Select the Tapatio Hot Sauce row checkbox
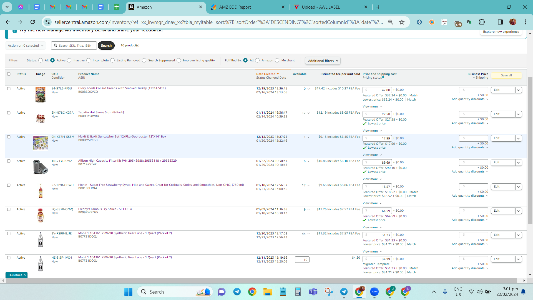Screen dimensions: 533x300 (9, 113)
